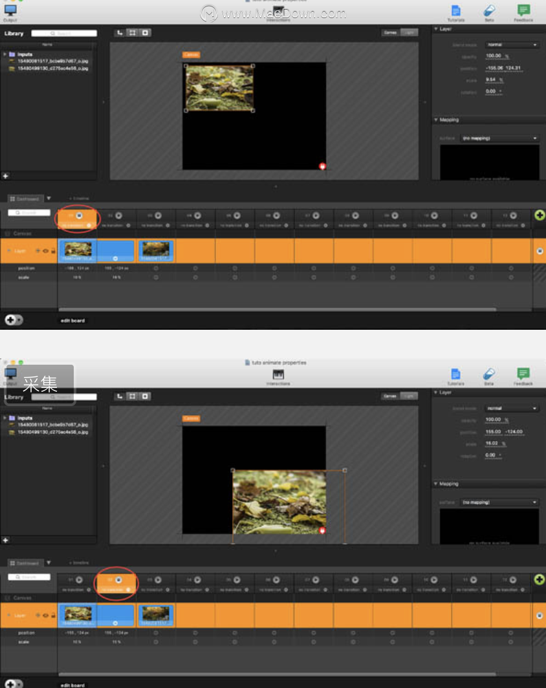
Task: Collapse the Mapping section in the top window
Action: (x=436, y=120)
